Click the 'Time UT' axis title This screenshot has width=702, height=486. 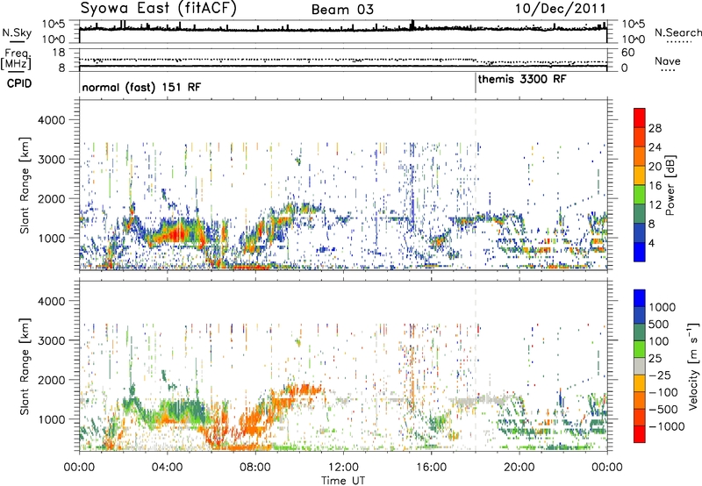pos(343,481)
